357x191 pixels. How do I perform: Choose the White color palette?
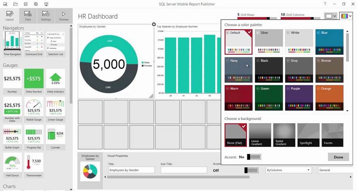click(299, 42)
